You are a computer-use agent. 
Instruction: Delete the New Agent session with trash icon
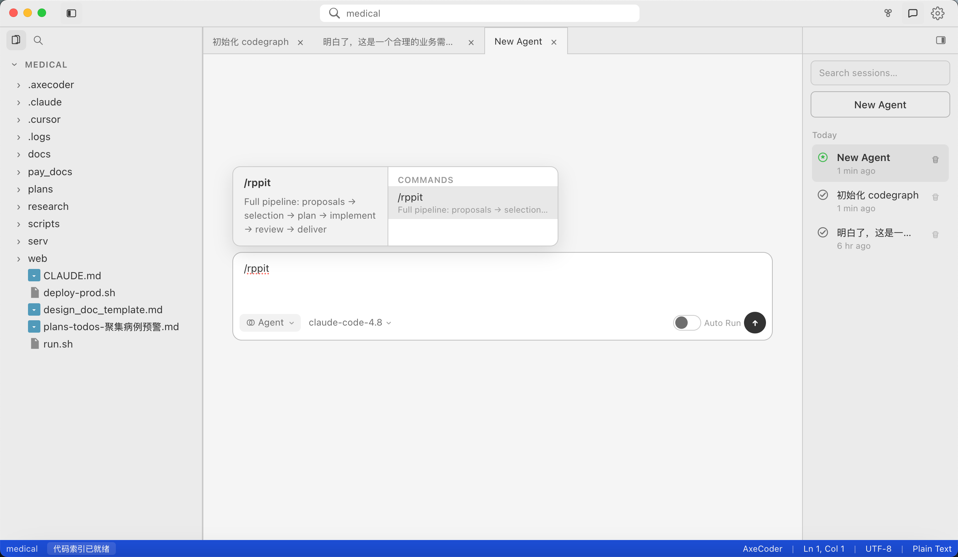[935, 160]
